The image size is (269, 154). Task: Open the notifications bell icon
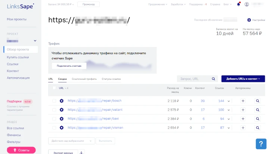239,4
